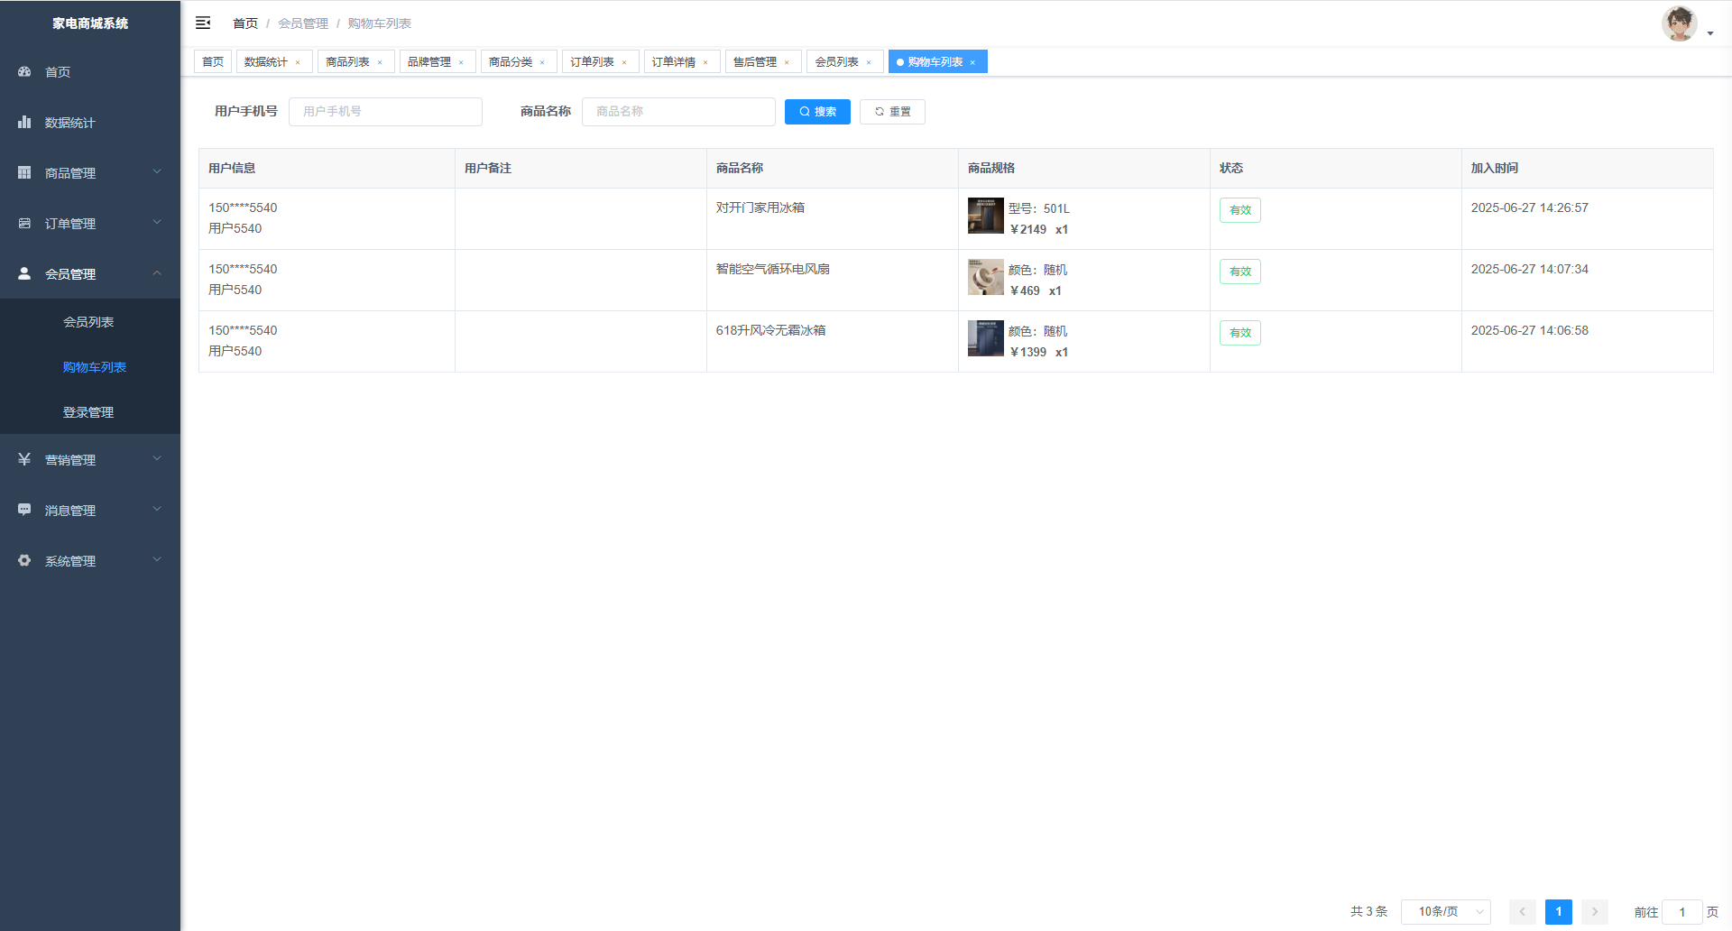The width and height of the screenshot is (1732, 931).
Task: Click the 首页 dashboard icon in sidebar
Action: click(x=24, y=71)
